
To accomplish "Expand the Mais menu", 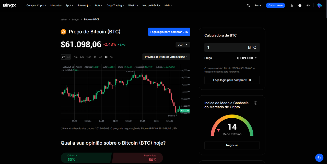I will tap(168, 5).
